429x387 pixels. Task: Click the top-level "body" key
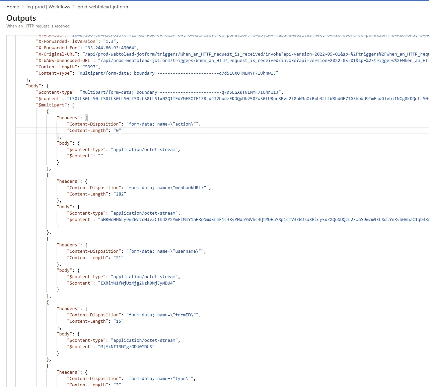pos(33,86)
